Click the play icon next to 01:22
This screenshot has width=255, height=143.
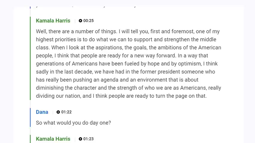[x=58, y=112]
